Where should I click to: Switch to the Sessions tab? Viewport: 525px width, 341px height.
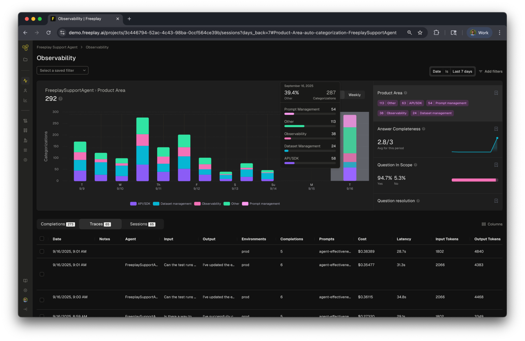[x=143, y=224]
